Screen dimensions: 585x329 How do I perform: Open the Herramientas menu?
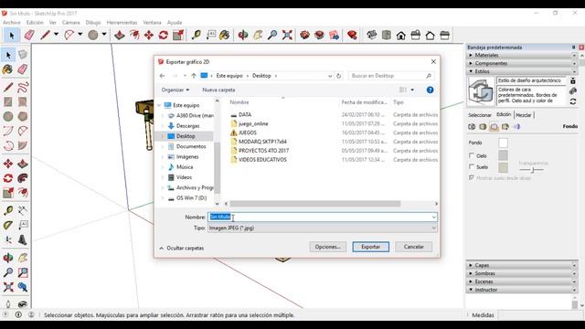122,22
